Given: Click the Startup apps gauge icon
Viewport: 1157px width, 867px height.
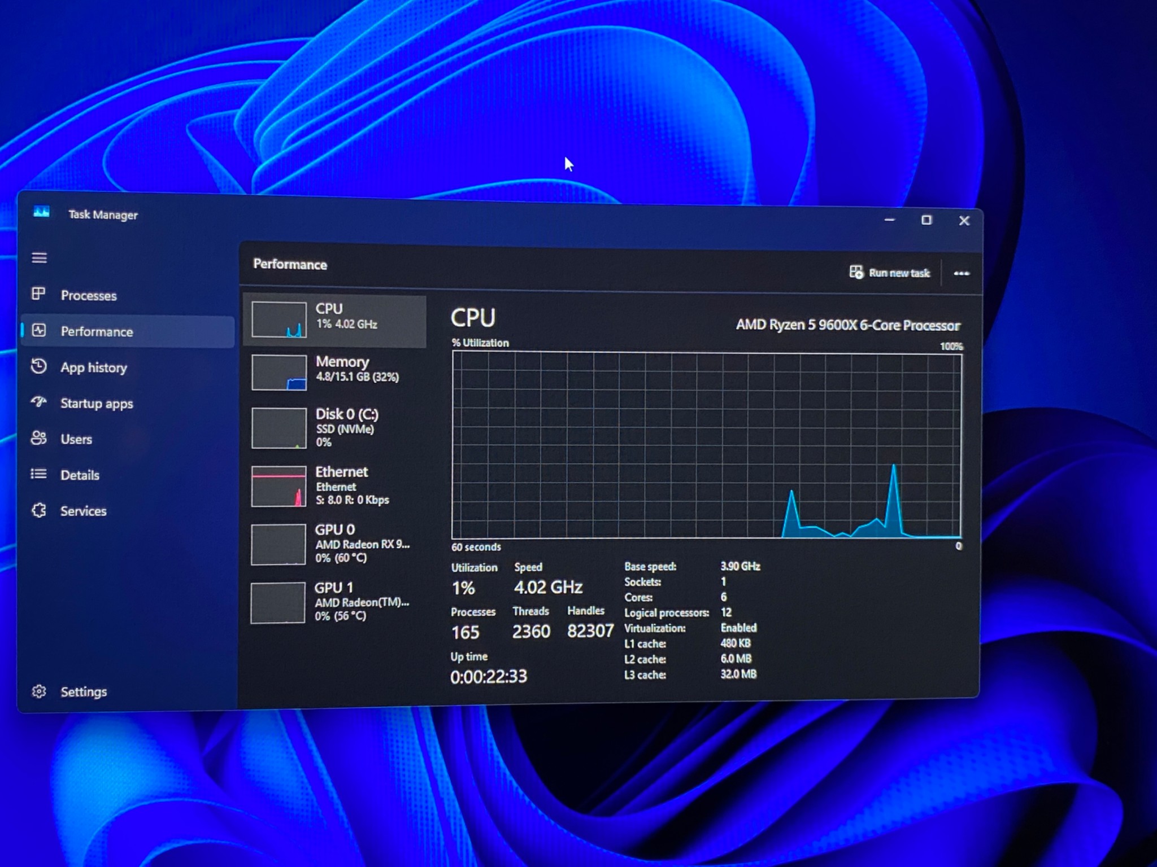Looking at the screenshot, I should 39,401.
